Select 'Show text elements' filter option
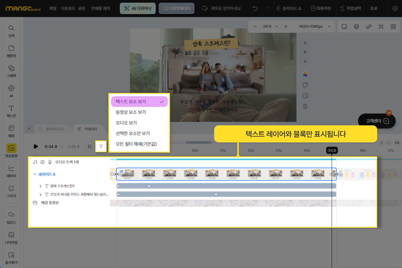 pyautogui.click(x=139, y=102)
